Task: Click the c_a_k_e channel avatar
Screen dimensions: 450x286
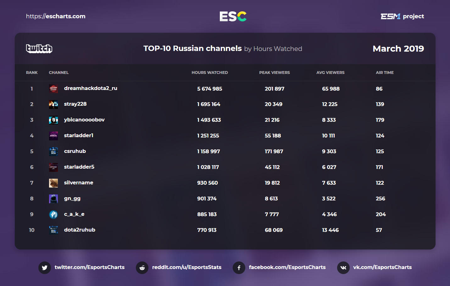Action: point(53,215)
